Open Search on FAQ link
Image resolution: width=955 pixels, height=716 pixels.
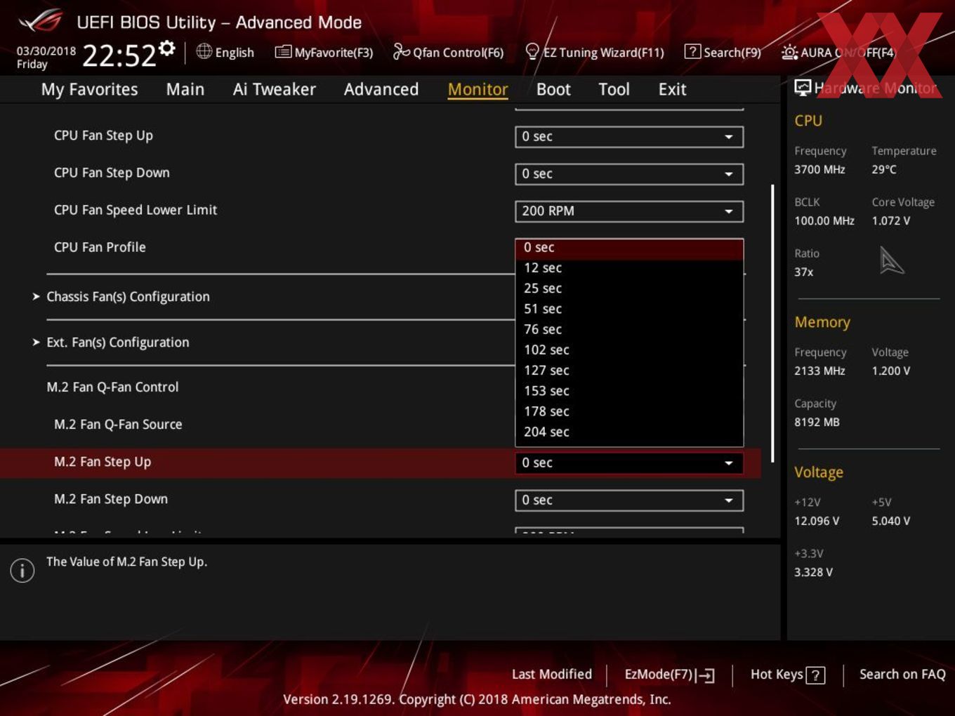(902, 675)
